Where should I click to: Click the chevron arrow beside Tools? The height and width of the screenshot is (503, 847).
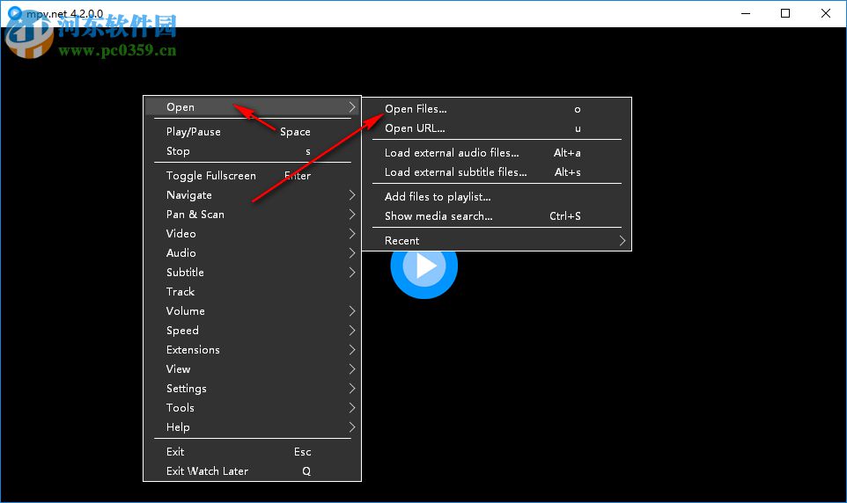pos(352,408)
